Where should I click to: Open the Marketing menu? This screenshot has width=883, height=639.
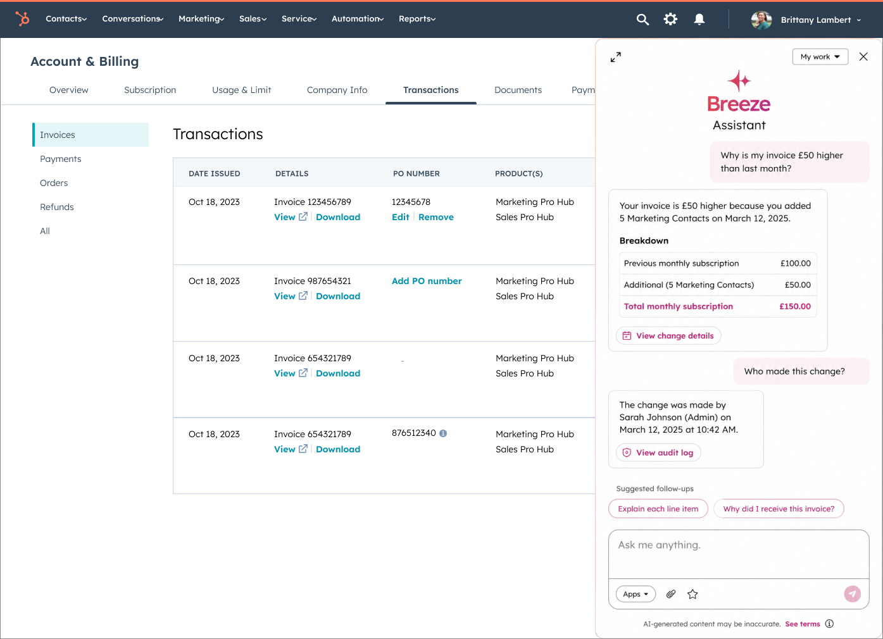[x=201, y=19]
